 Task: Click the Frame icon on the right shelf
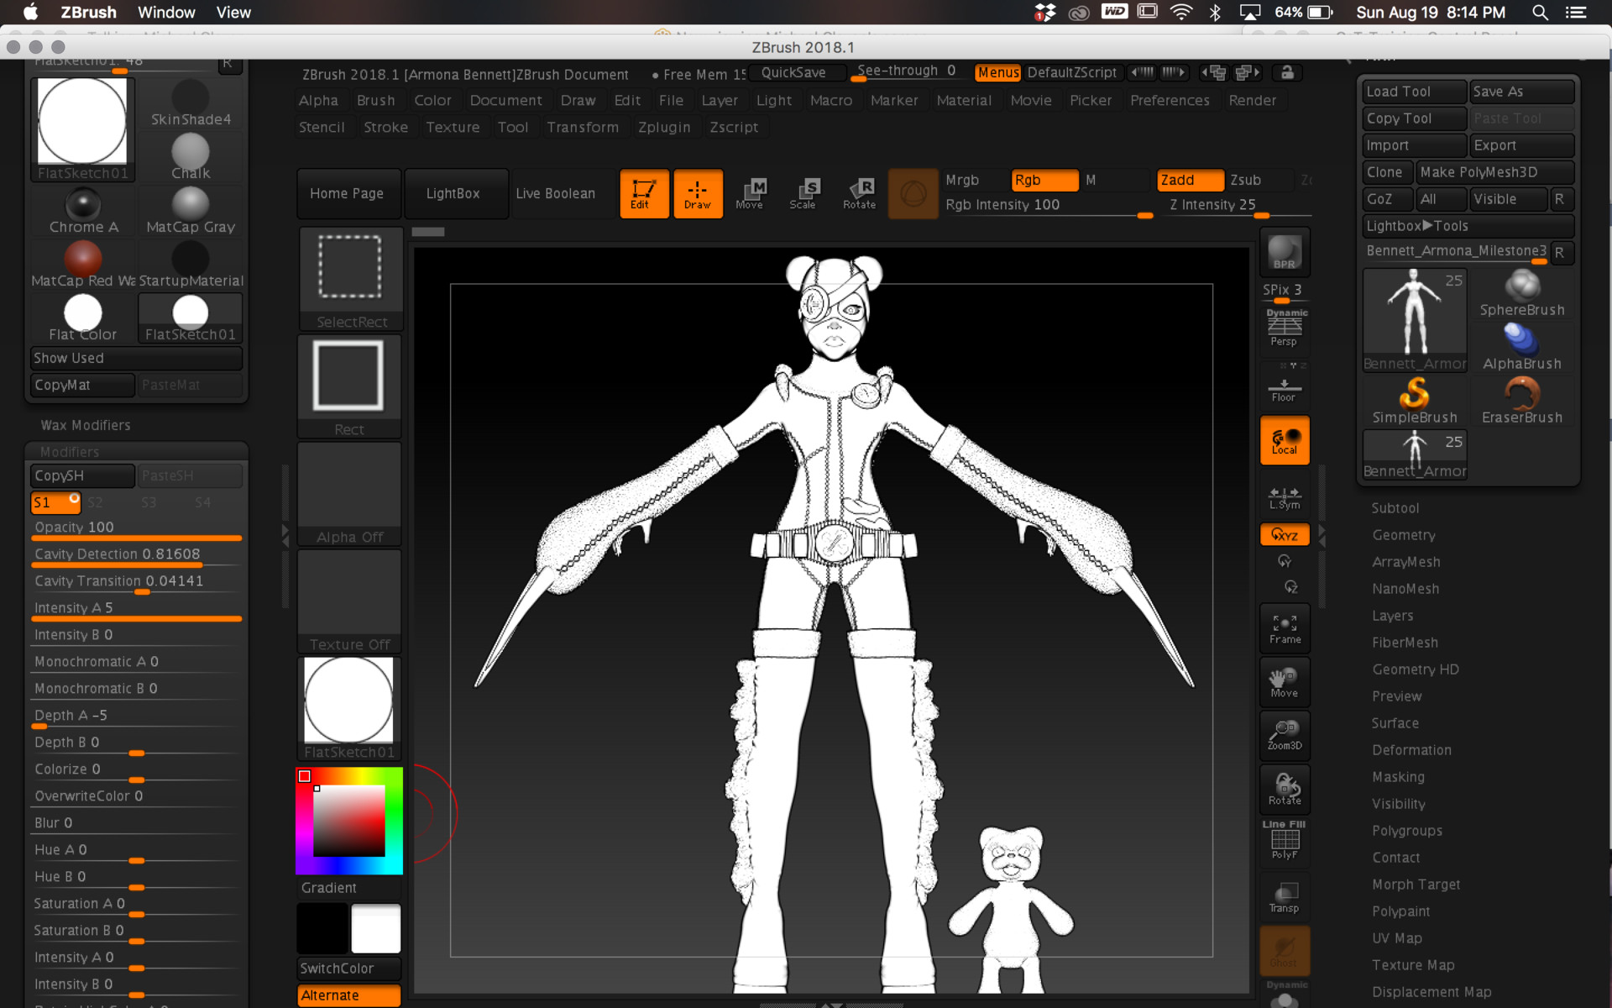click(x=1284, y=626)
